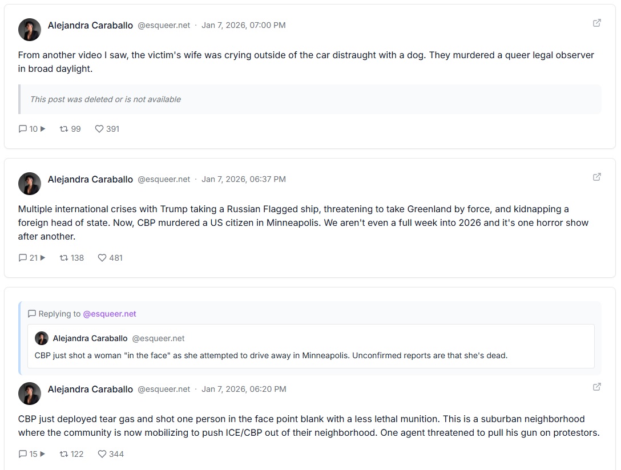Toggle like on the post with 344 likes
The height and width of the screenshot is (470, 621).
[x=102, y=454]
